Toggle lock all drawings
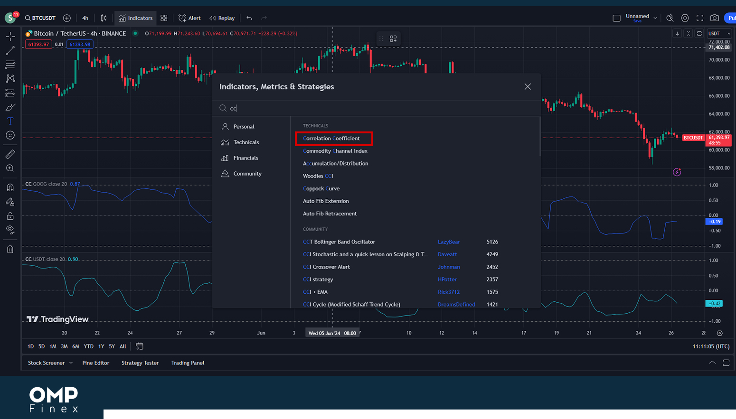736x419 pixels. 10,216
